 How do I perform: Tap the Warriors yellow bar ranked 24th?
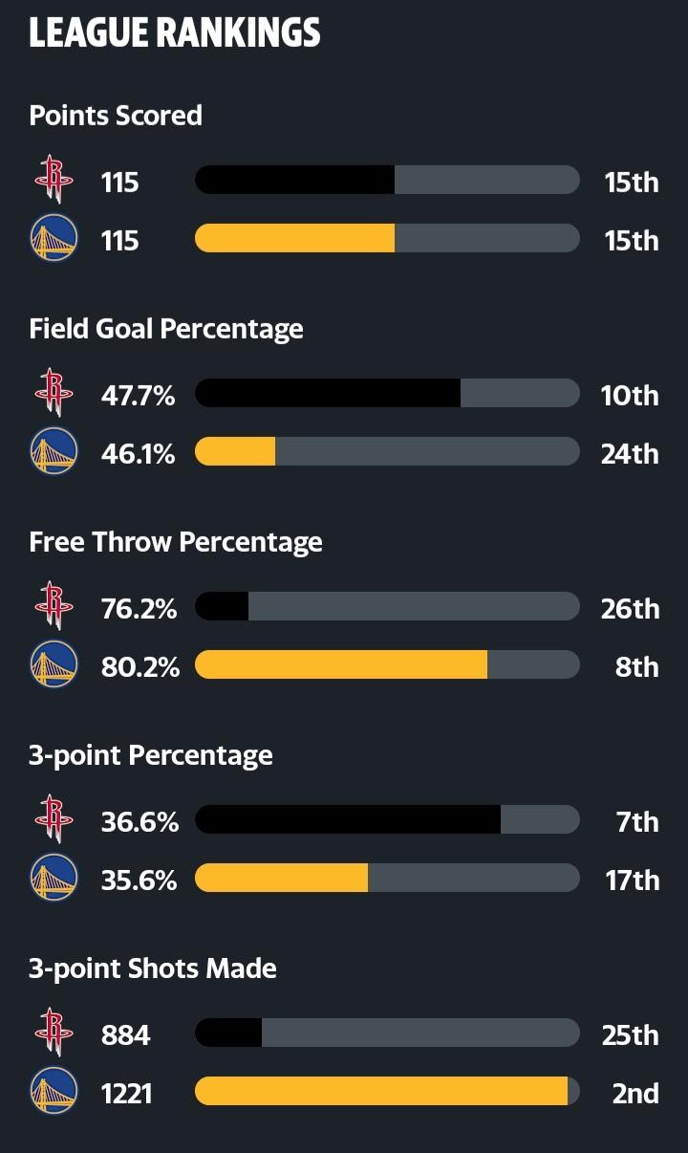(x=235, y=452)
